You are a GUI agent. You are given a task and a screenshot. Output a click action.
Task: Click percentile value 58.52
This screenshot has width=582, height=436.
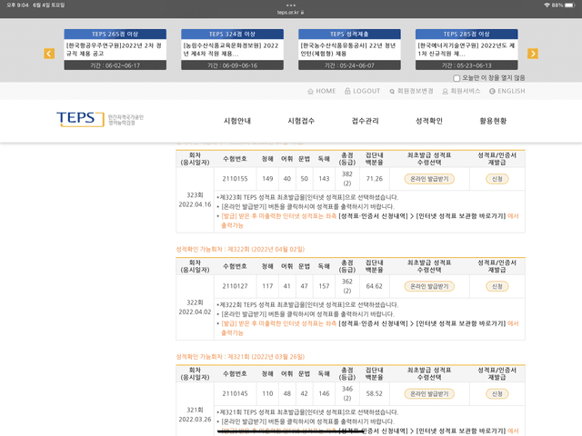click(x=374, y=394)
